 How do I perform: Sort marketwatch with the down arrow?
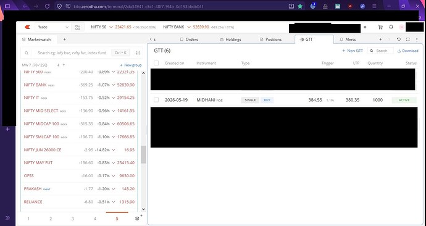click(58, 65)
